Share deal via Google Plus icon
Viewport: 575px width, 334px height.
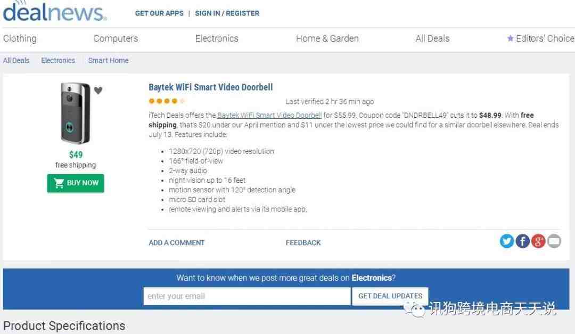[x=538, y=241]
